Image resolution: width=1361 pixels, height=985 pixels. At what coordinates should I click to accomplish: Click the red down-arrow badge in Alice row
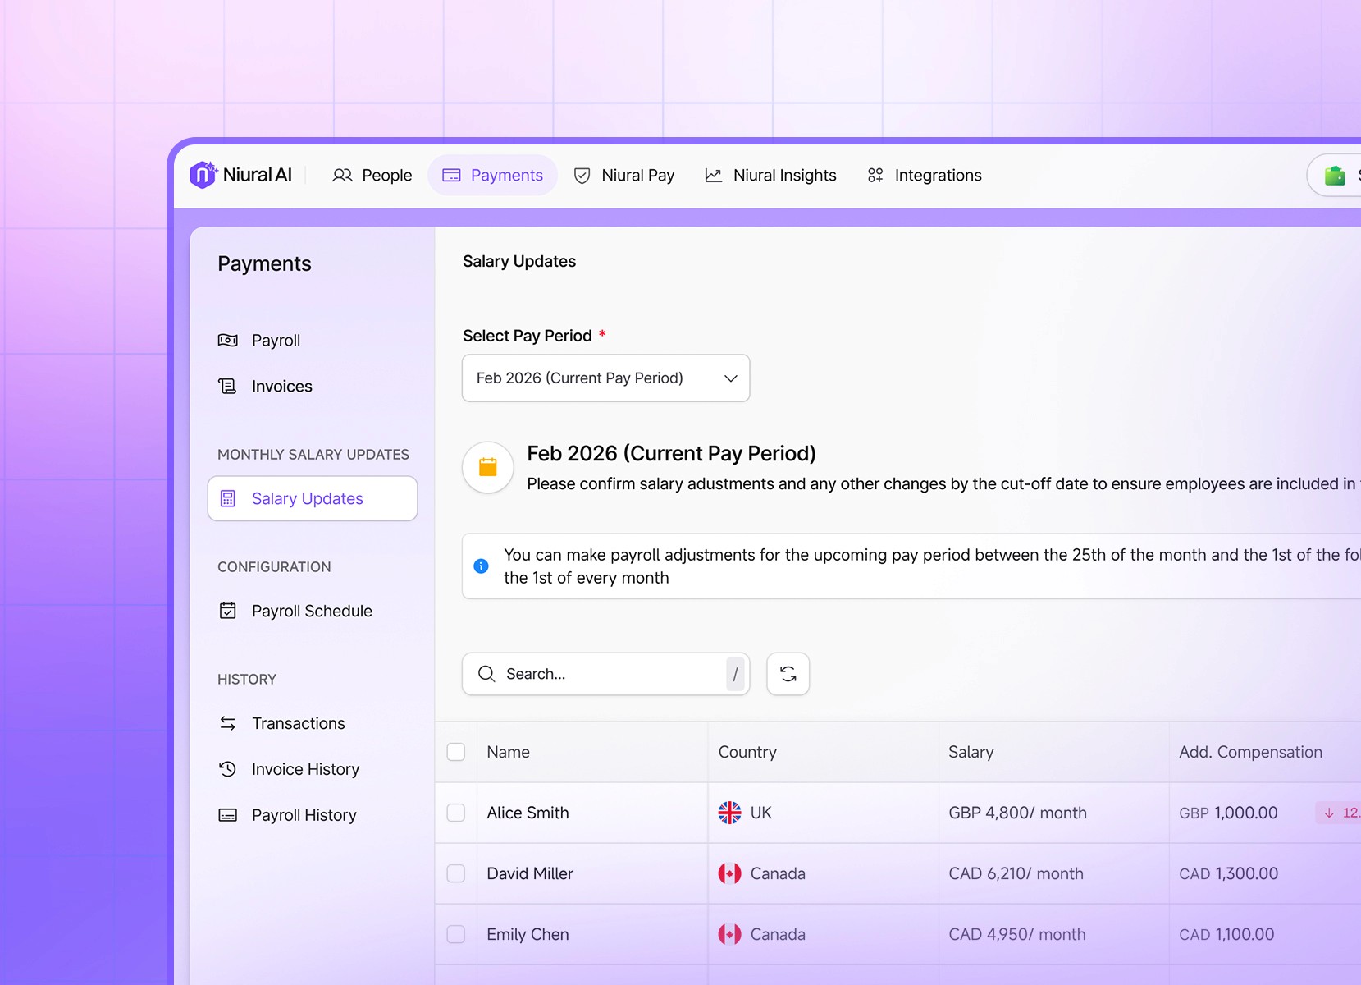pyautogui.click(x=1338, y=813)
